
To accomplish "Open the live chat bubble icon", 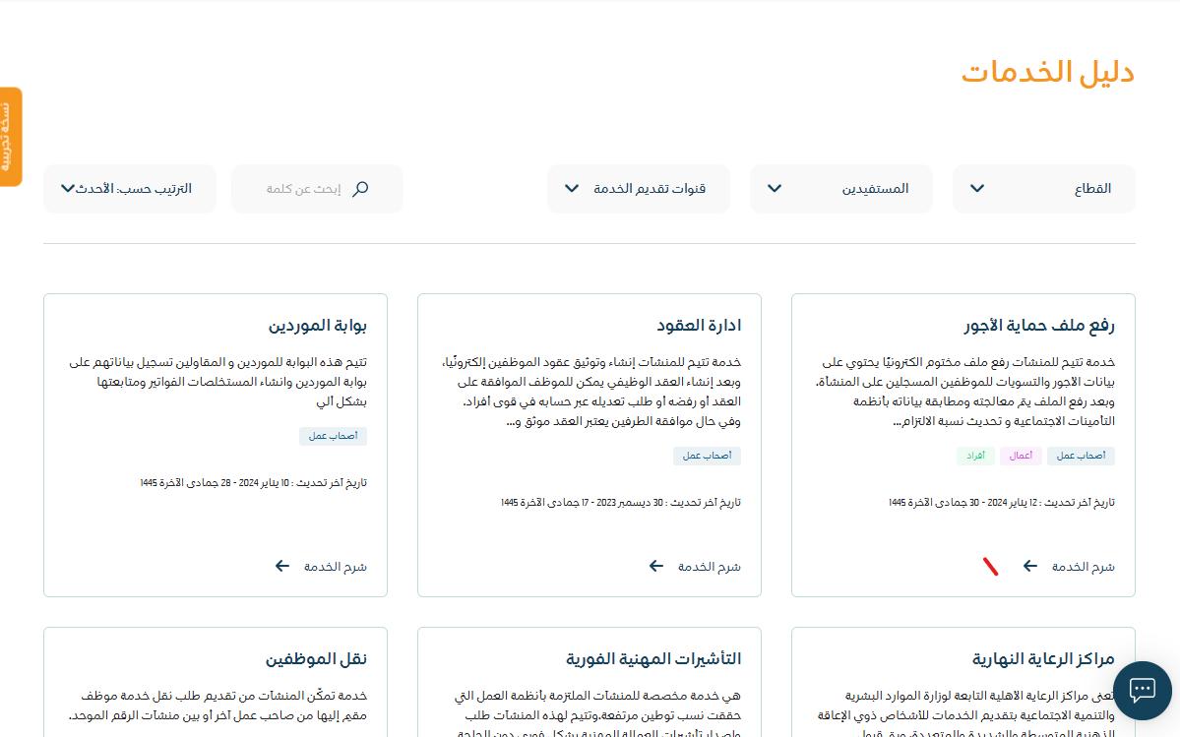I will pyautogui.click(x=1142, y=690).
